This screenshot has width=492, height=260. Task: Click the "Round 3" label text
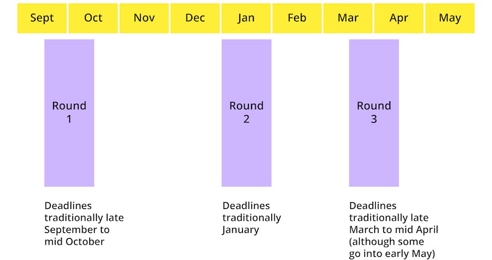[x=373, y=112]
